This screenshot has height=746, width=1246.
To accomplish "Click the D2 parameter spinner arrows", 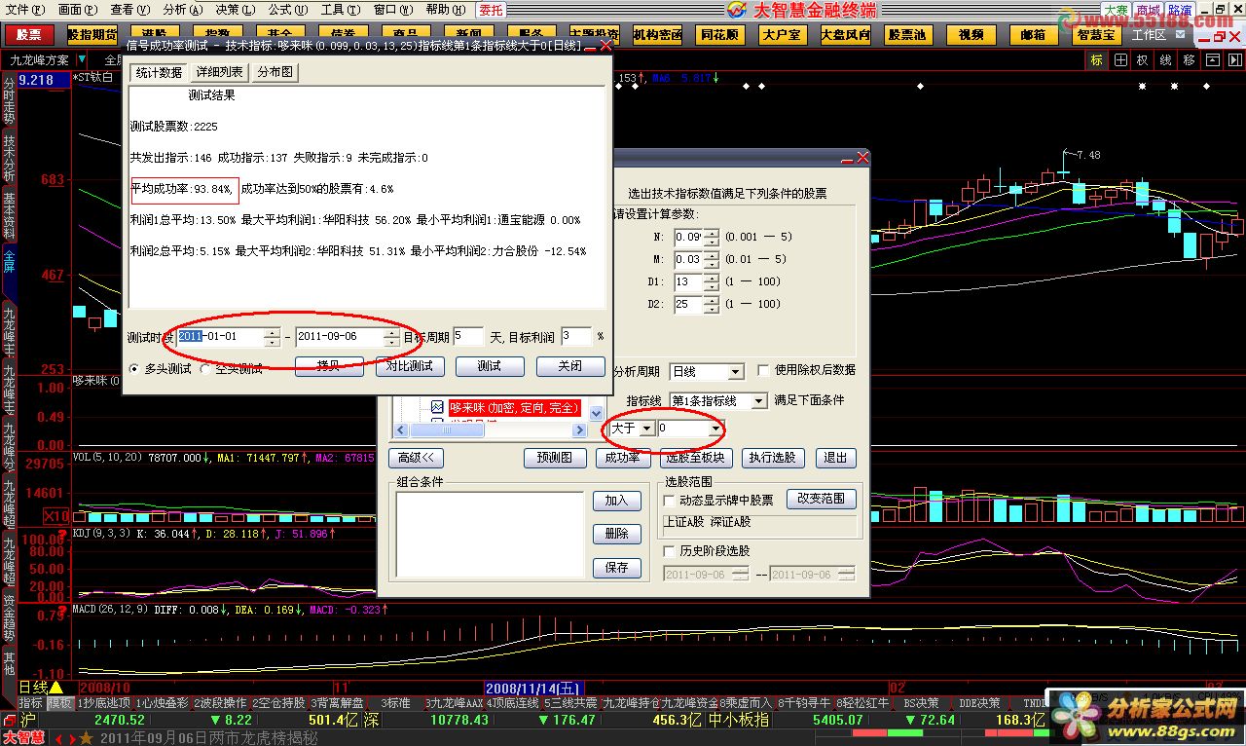I will pos(712,304).
